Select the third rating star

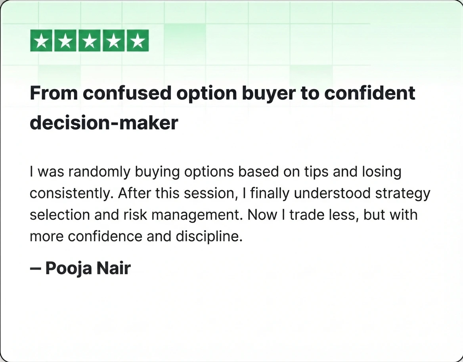point(90,40)
